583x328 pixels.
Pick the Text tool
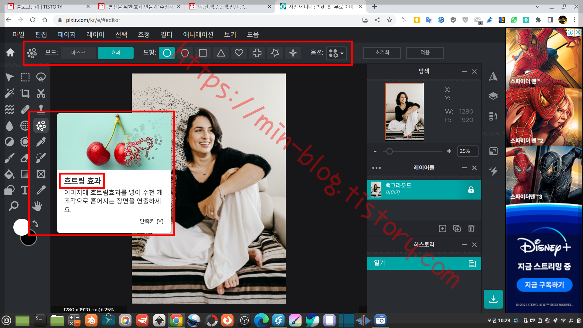click(x=25, y=190)
